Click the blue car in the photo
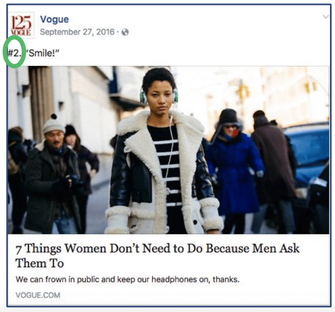 click(307, 154)
